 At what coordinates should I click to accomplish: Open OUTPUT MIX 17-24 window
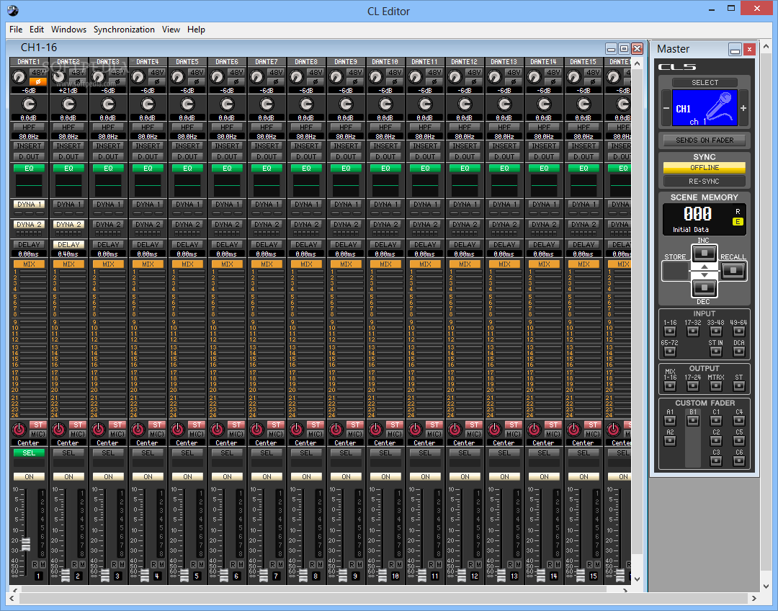(693, 386)
